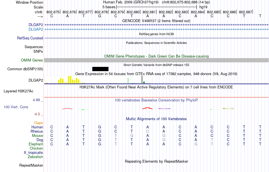Viewport: 269px width, 172px height.
Task: Open the Sequences track label
Action: [34, 47]
